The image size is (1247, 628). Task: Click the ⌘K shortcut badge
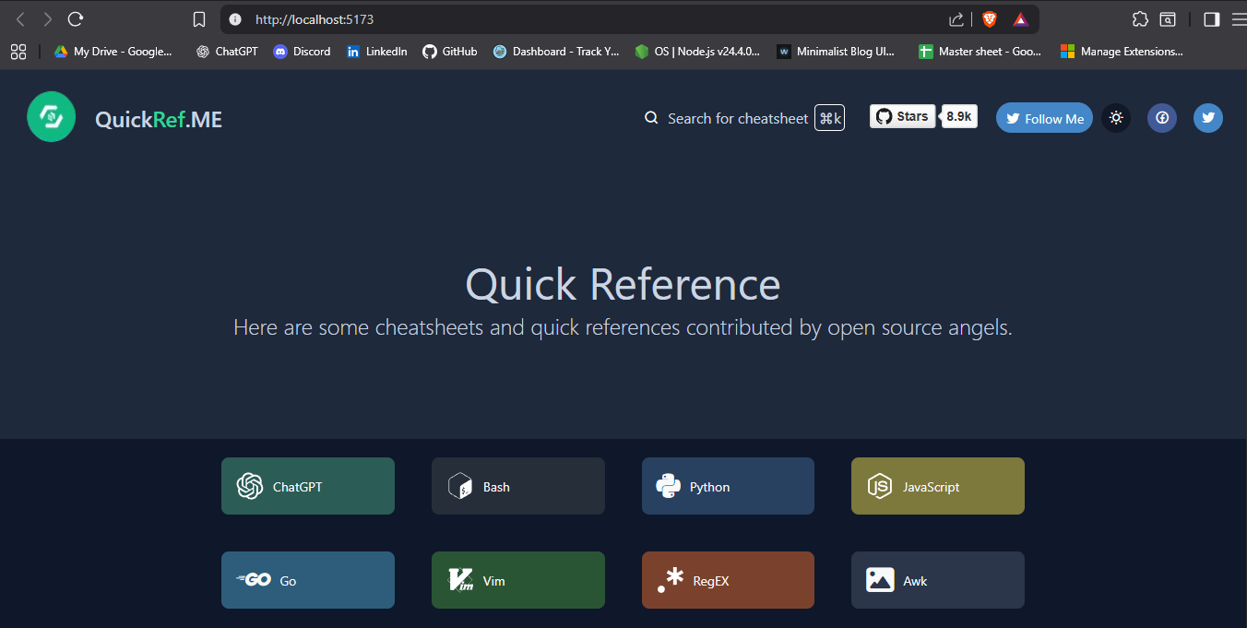coord(829,118)
